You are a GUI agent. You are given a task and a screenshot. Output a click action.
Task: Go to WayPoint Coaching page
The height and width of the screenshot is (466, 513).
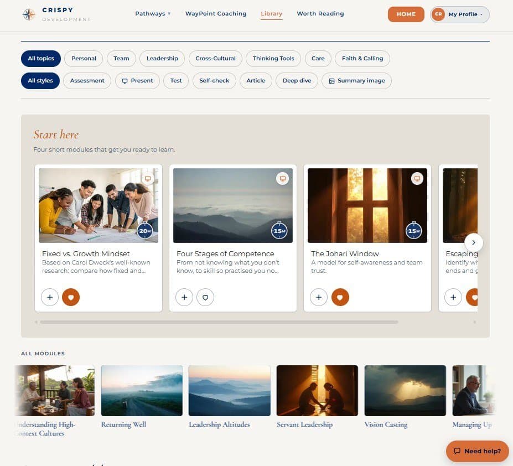pos(216,14)
